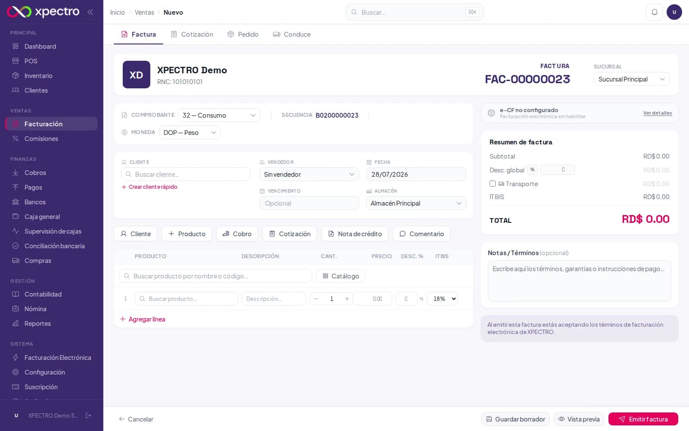
Task: Open Reportes in the sidebar
Action: pyautogui.click(x=51, y=323)
